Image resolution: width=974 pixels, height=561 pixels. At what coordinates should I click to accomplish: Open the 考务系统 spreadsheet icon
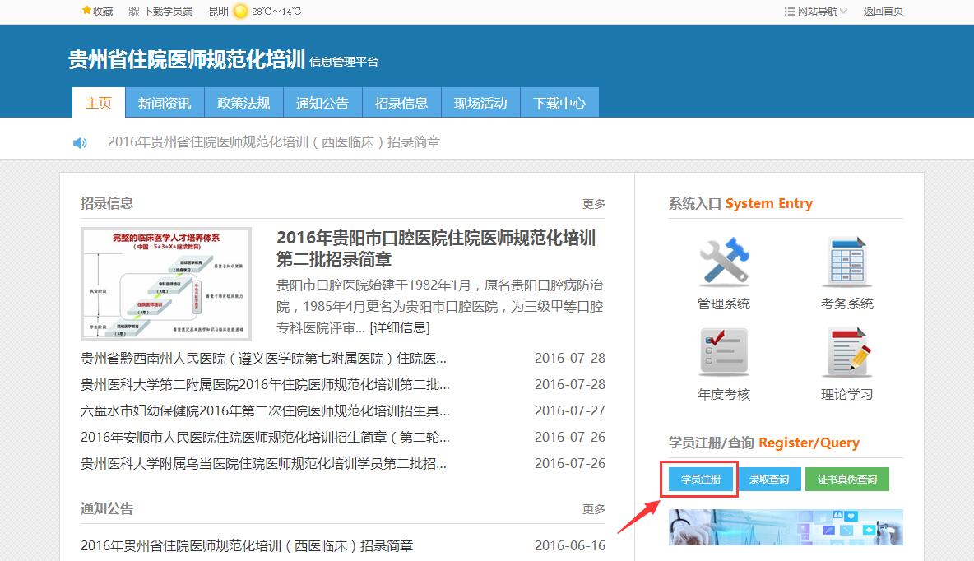(x=846, y=262)
